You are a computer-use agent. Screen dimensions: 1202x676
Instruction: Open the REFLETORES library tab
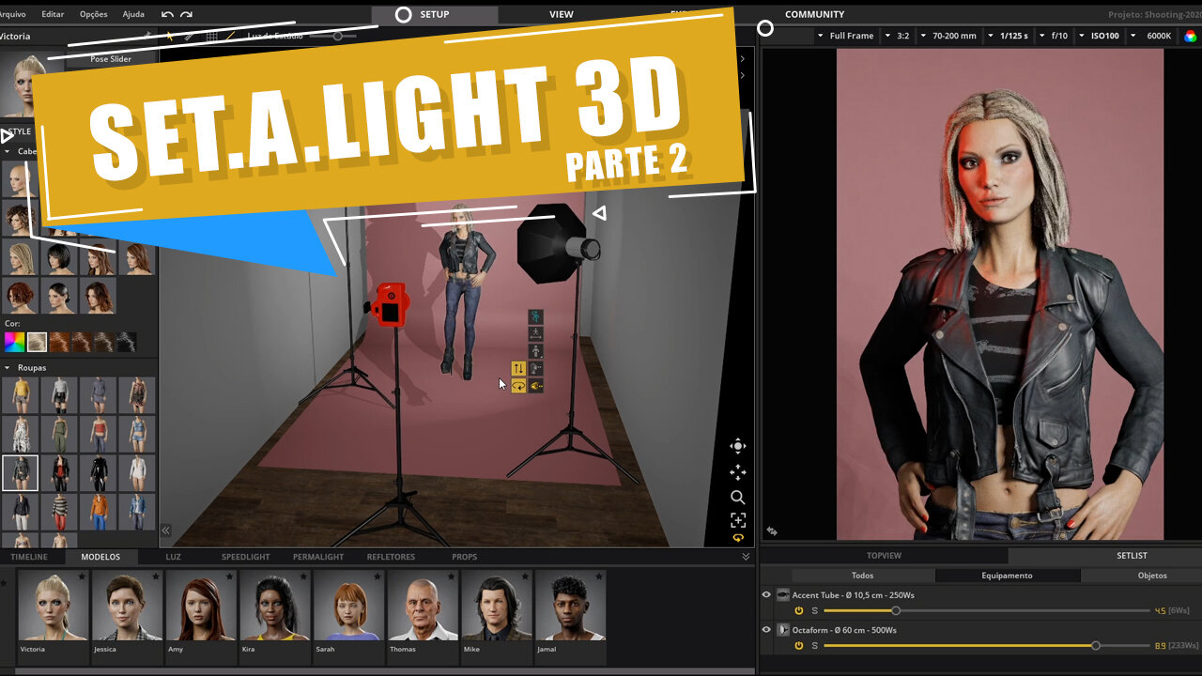coord(391,557)
